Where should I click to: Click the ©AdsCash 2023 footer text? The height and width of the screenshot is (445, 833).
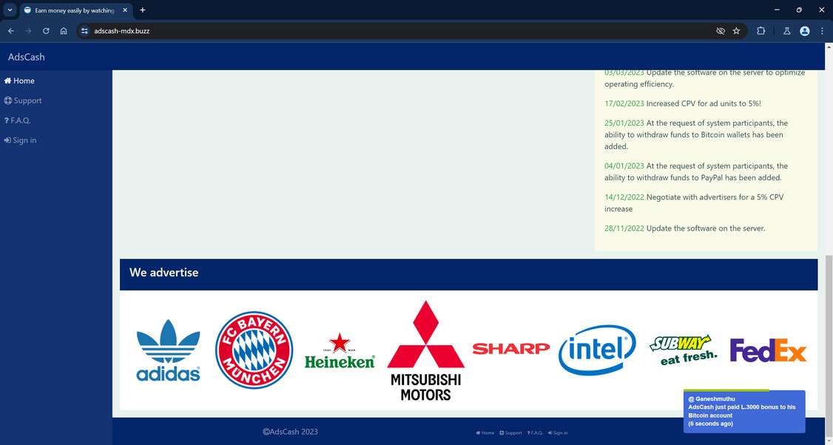(290, 432)
